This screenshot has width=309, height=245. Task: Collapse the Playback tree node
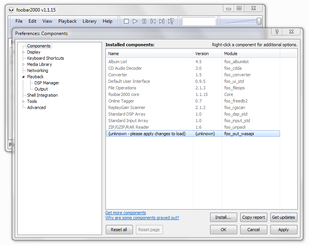(23, 77)
